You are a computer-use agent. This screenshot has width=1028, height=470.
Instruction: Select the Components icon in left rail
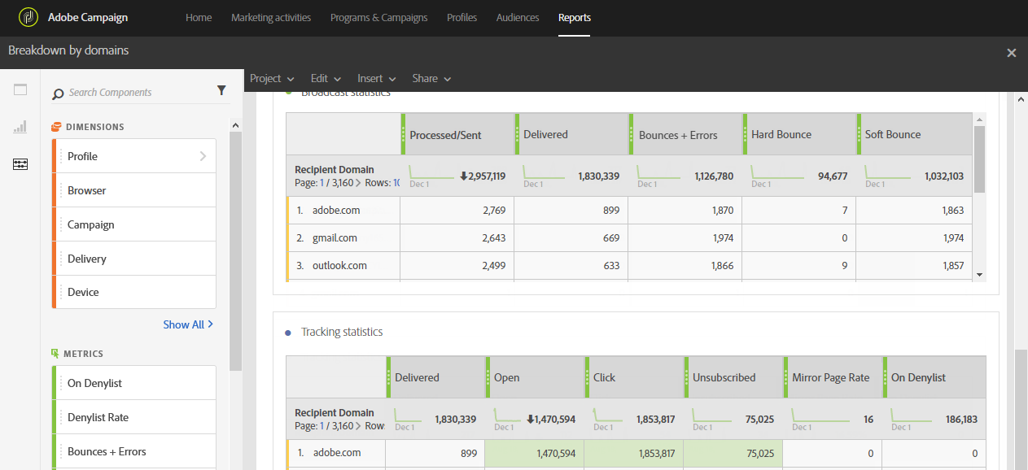[x=20, y=164]
